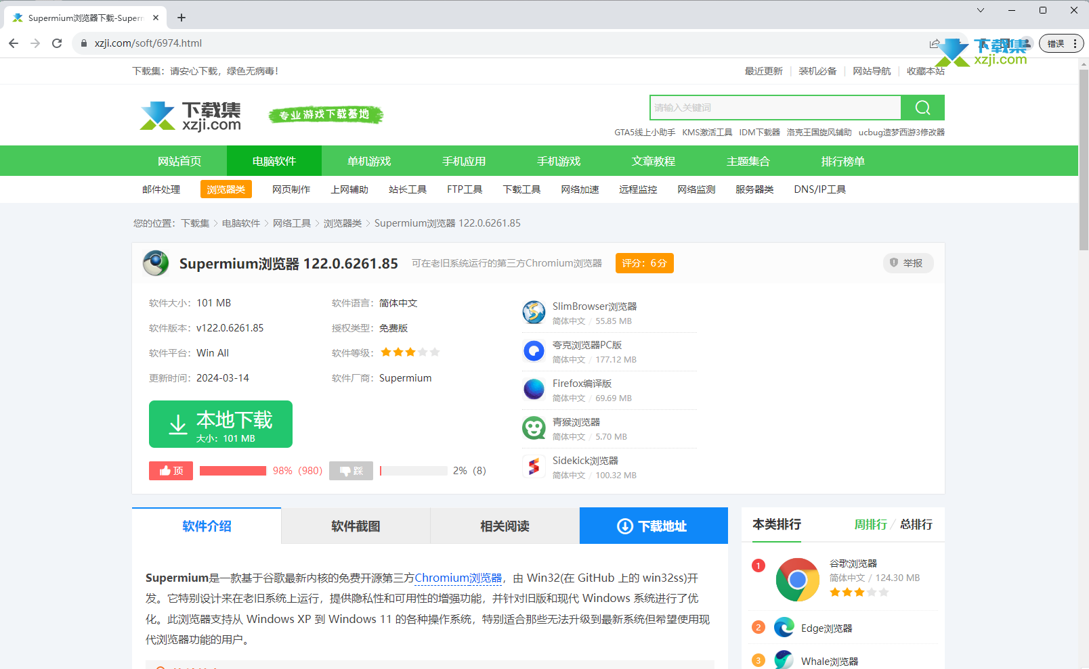Click the Quark browser PC icon

coord(534,351)
